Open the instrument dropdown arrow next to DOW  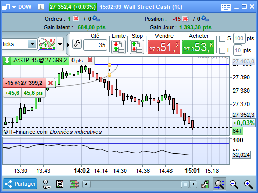point(14,7)
